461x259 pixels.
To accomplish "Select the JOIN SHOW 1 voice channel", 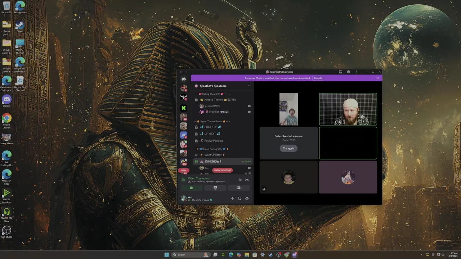I will 222,162.
